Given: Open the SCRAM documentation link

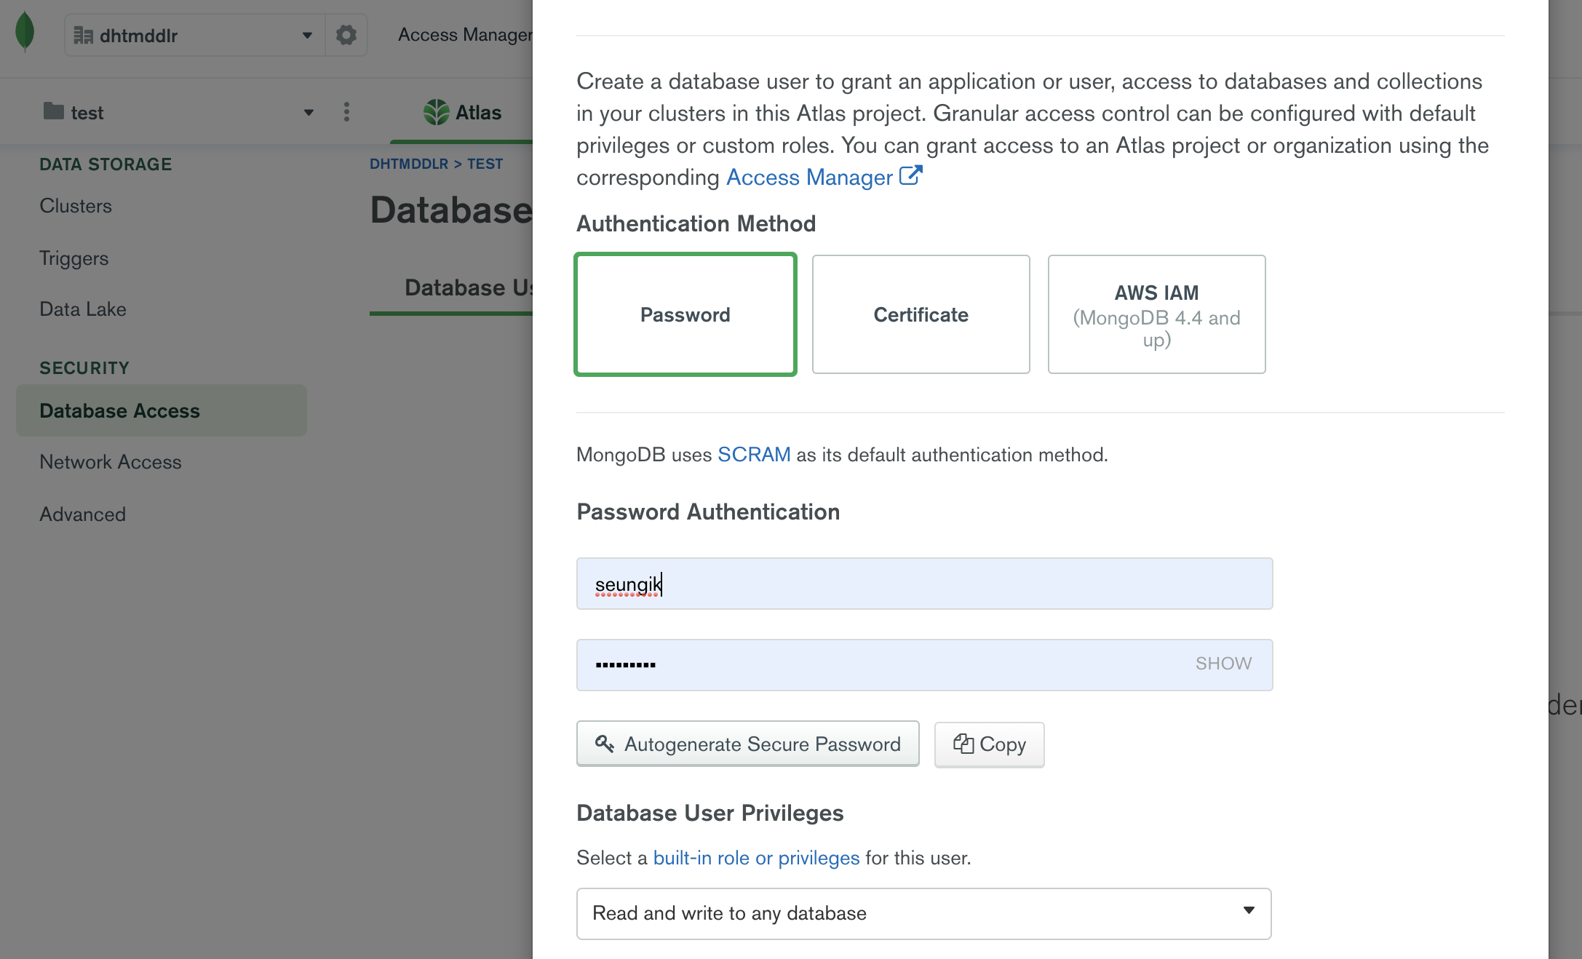Looking at the screenshot, I should (x=754, y=454).
